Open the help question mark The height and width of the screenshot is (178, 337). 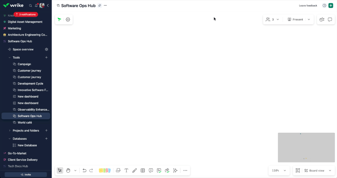(x=324, y=6)
